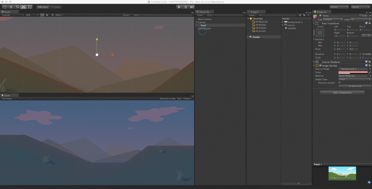The width and height of the screenshot is (372, 189).
Task: Toggle Local coordinate space button
Action: 56,7
